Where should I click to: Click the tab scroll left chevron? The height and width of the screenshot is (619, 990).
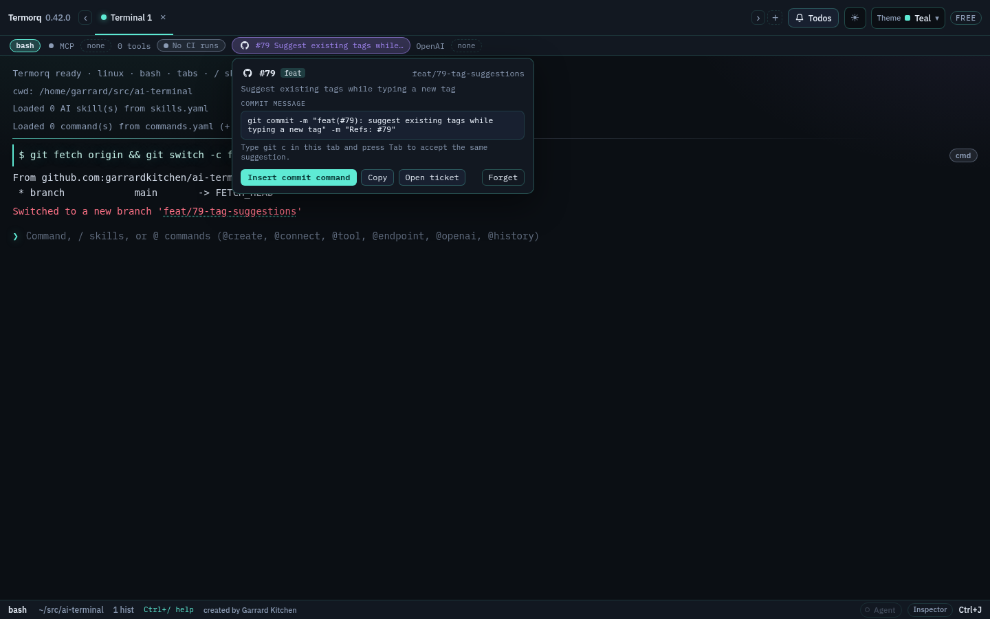click(x=85, y=18)
